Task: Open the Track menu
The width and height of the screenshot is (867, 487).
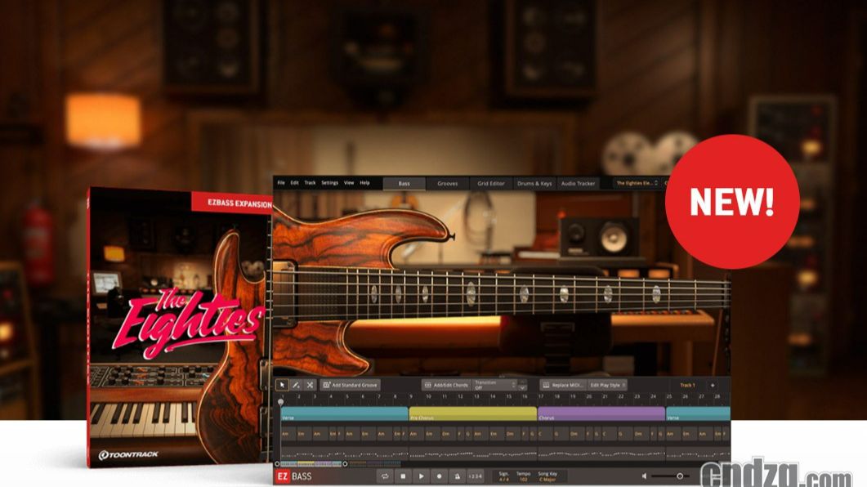Action: coord(310,182)
